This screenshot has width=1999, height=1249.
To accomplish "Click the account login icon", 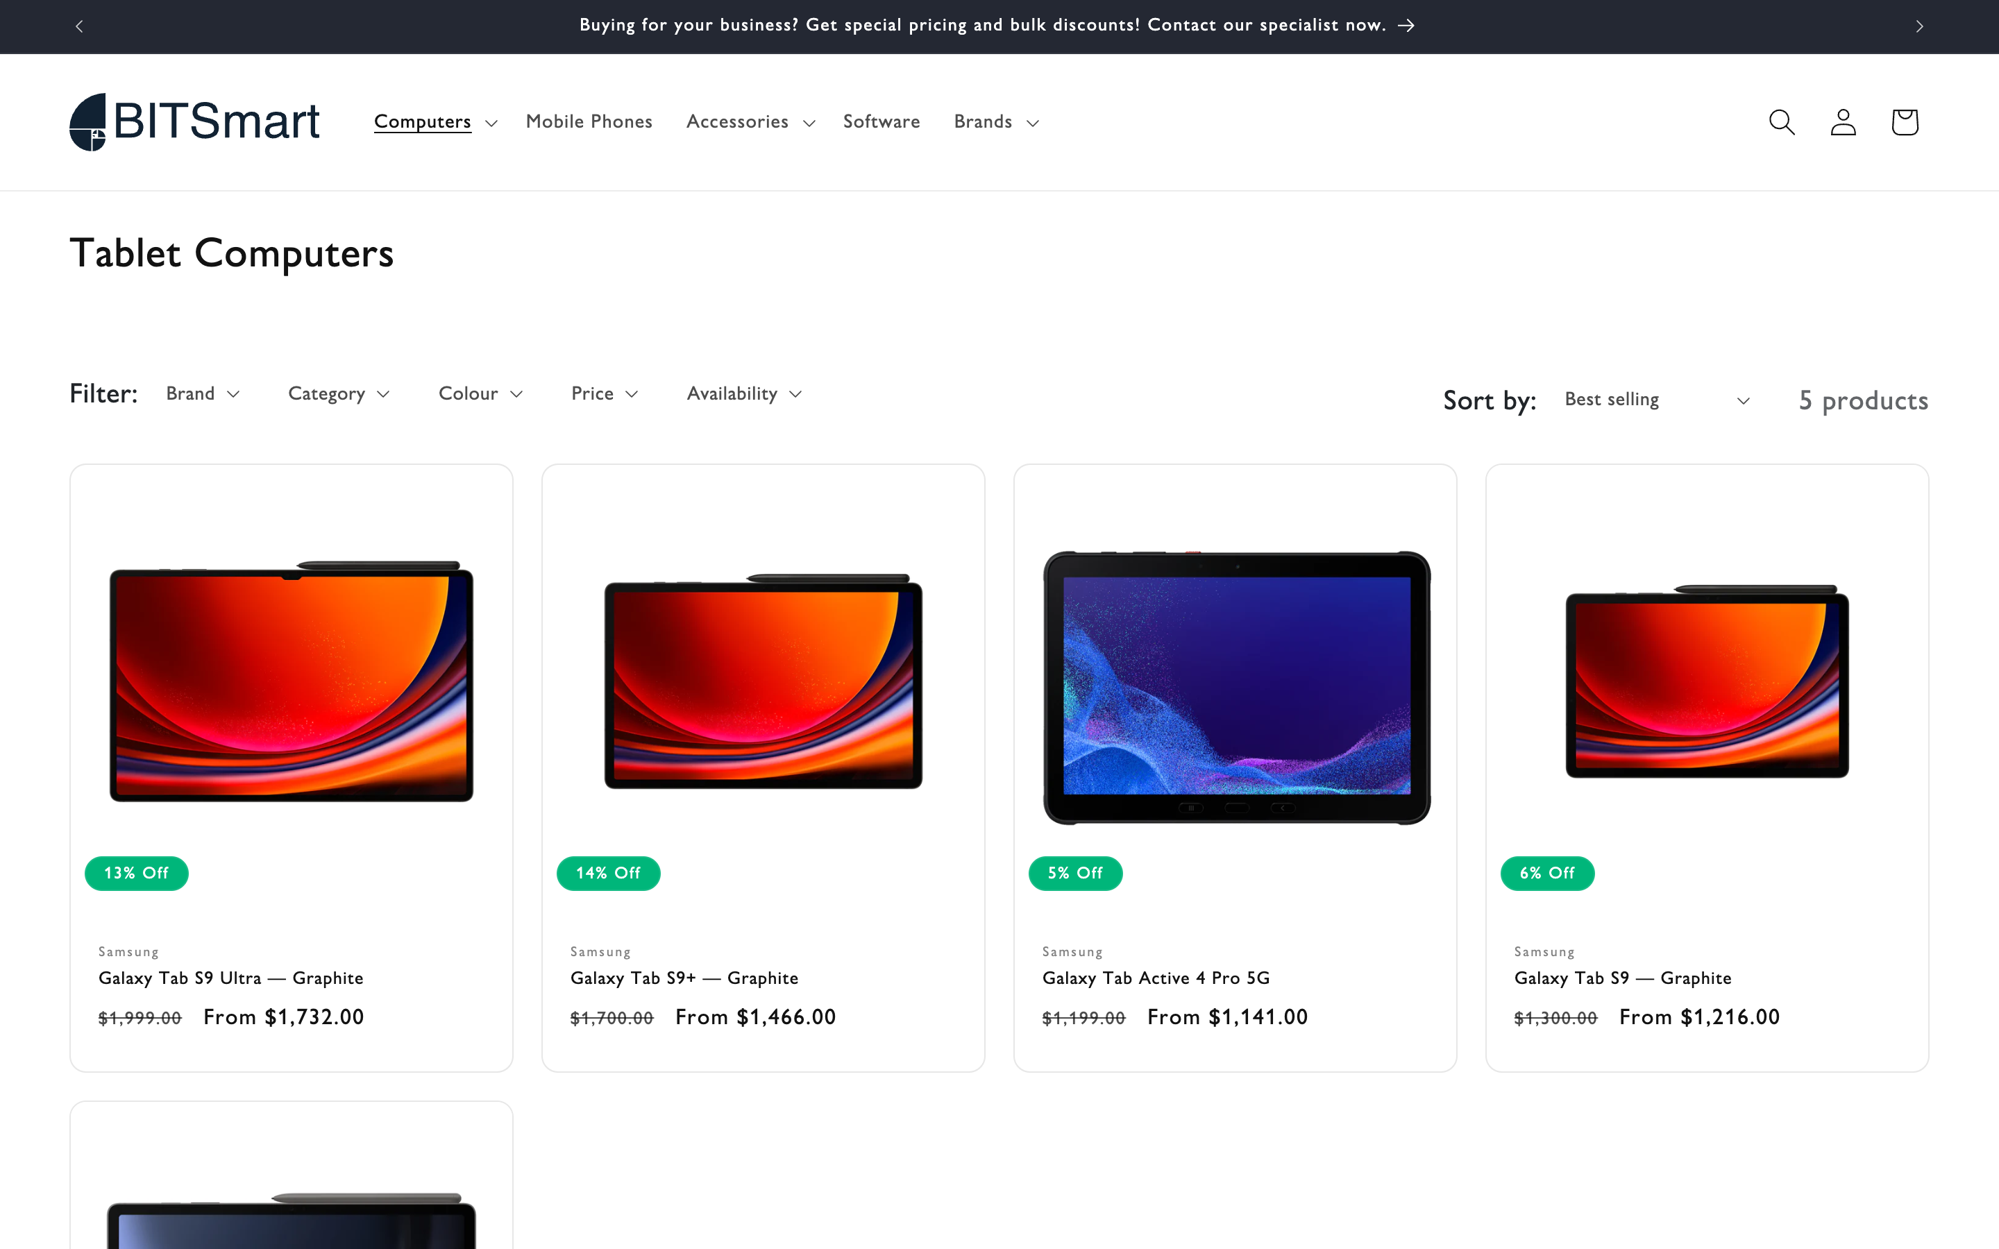I will (x=1843, y=122).
